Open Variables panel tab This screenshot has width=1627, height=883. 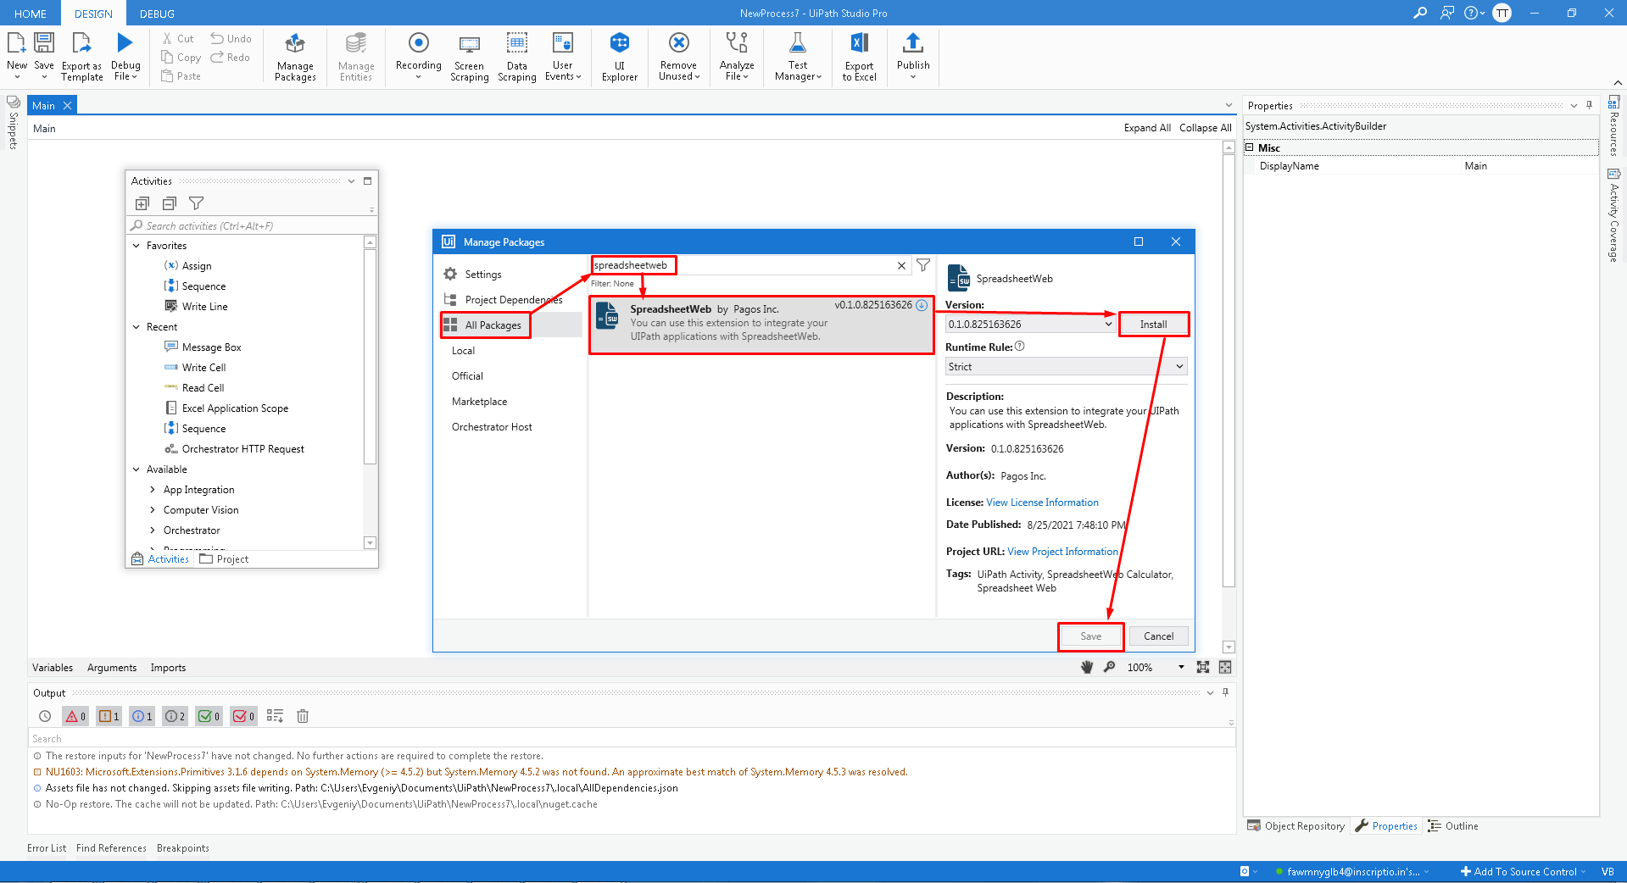click(x=53, y=668)
